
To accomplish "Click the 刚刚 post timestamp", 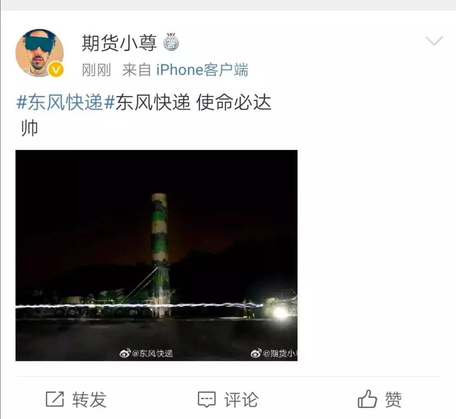I will click(96, 70).
